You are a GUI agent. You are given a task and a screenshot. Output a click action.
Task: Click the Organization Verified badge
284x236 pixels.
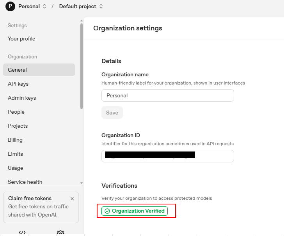point(135,211)
